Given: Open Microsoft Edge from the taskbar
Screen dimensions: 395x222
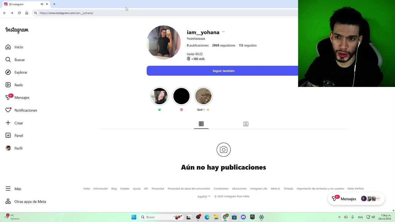Looking at the screenshot, I should [207, 217].
